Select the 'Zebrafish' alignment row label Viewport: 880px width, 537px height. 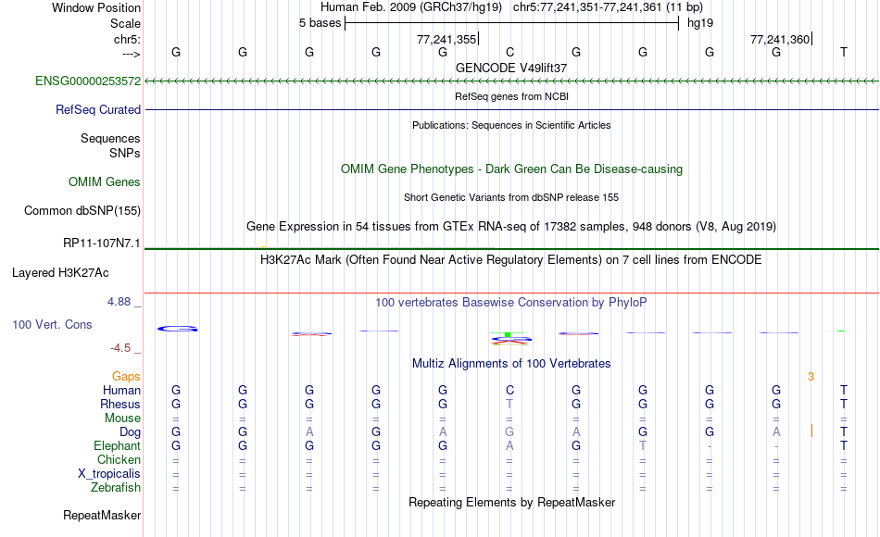click(116, 487)
